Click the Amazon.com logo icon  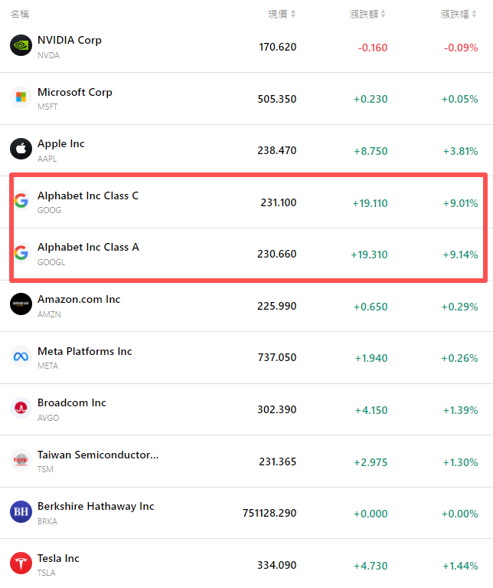[21, 304]
